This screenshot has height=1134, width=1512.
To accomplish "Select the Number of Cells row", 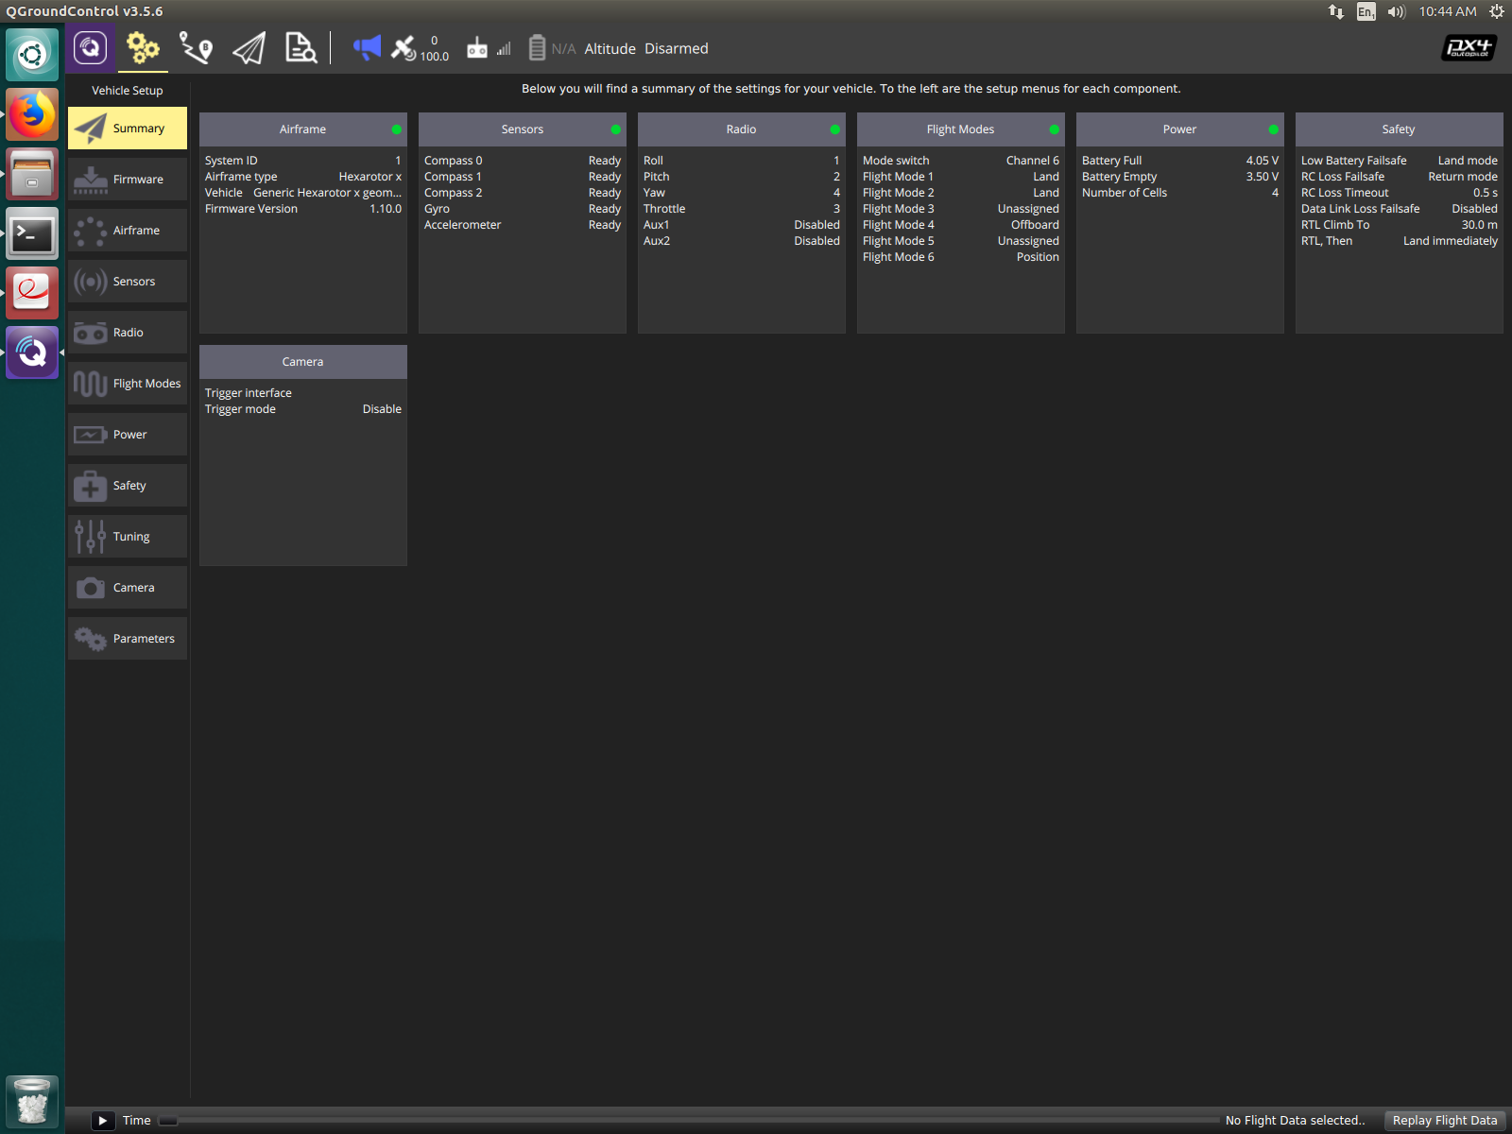I will pyautogui.click(x=1180, y=193).
